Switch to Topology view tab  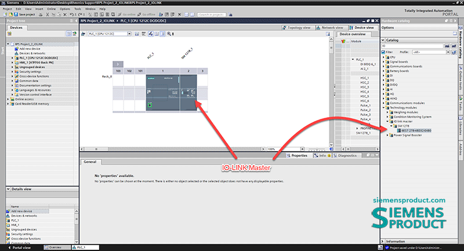tap(296, 27)
